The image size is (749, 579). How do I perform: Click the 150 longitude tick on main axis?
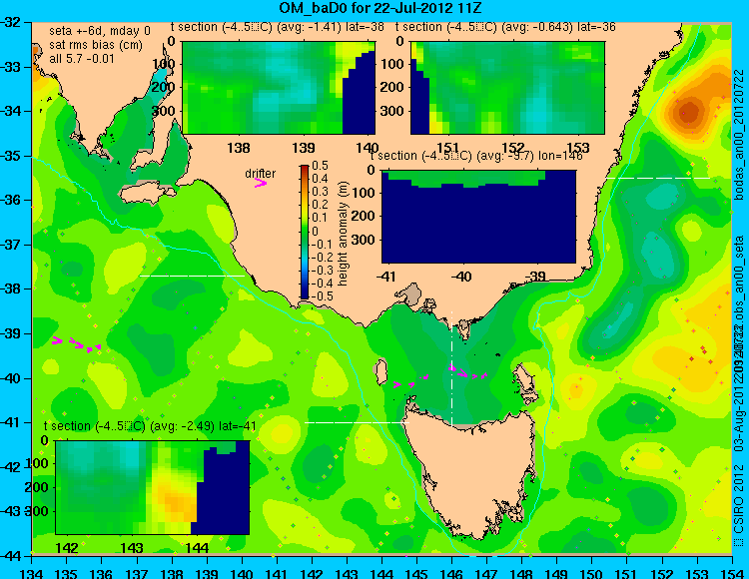point(592,573)
